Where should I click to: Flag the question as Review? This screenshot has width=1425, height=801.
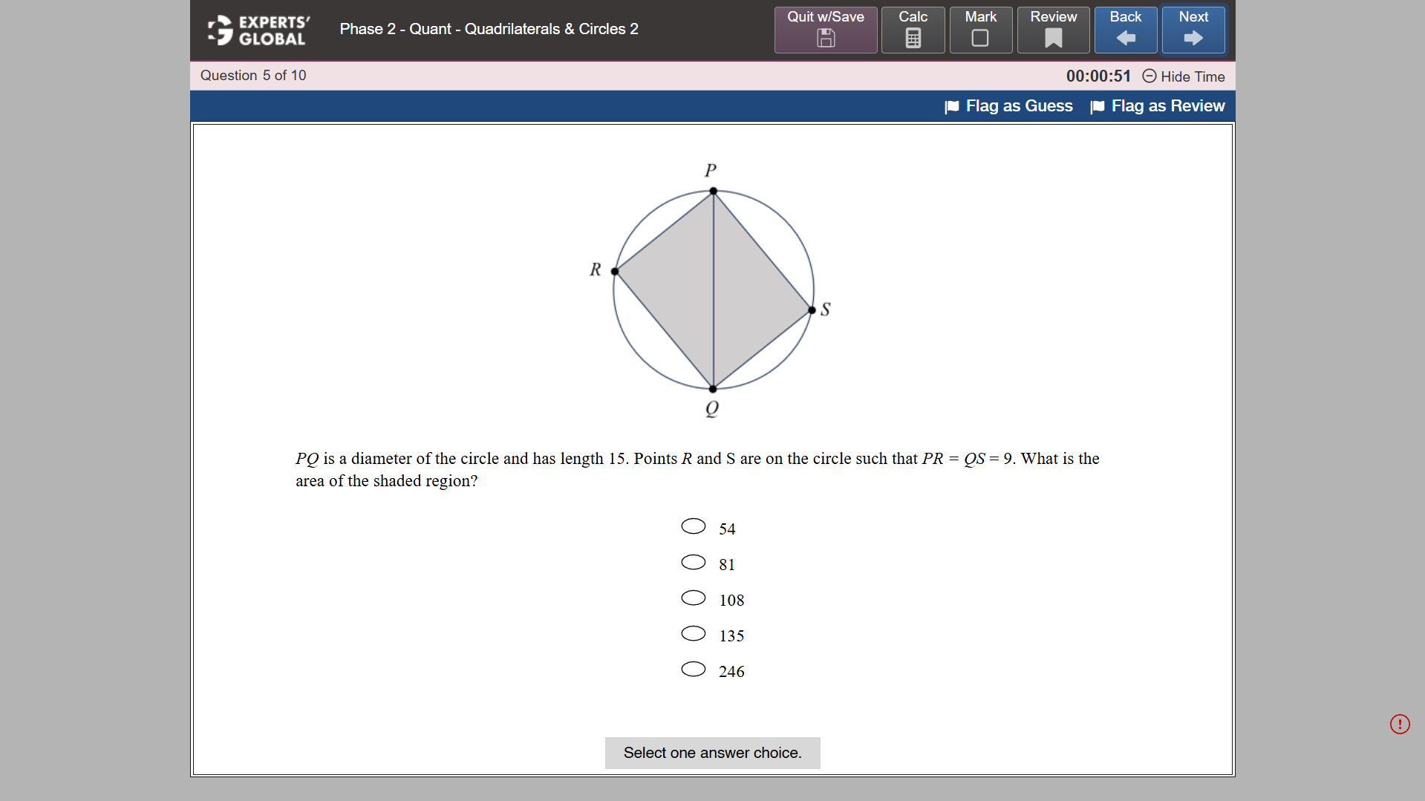(x=1167, y=105)
